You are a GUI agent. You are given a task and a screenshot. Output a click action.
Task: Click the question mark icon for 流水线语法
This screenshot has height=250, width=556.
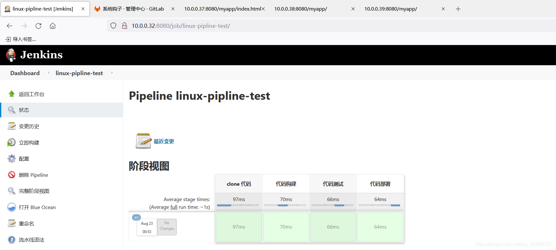pos(12,239)
